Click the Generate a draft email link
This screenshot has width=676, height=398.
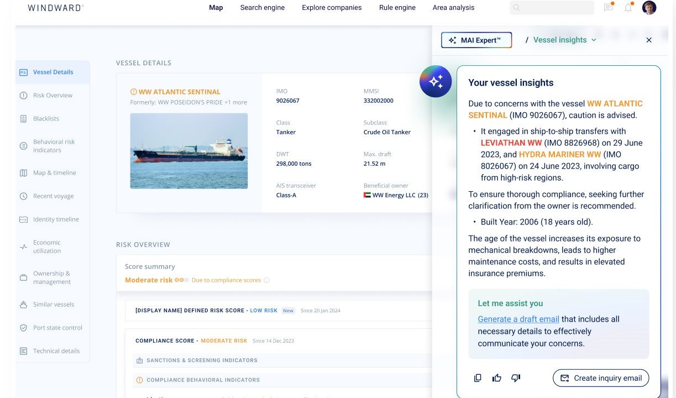pyautogui.click(x=518, y=319)
